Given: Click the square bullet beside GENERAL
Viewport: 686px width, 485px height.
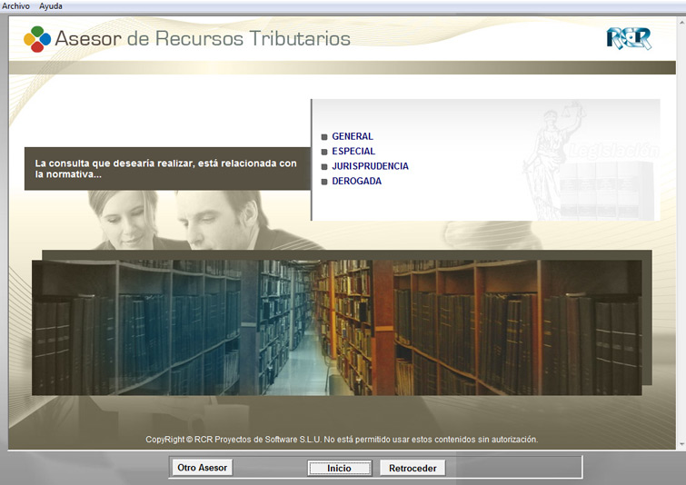Looking at the screenshot, I should pyautogui.click(x=324, y=137).
